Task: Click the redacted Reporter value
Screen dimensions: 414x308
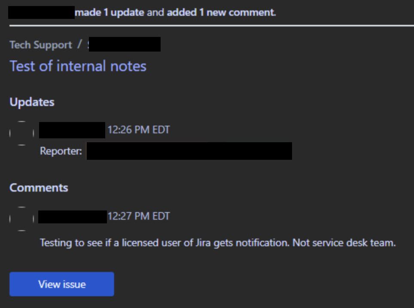Action: point(189,151)
